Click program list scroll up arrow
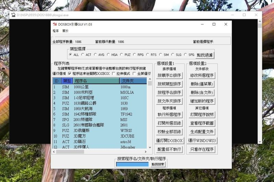 coord(150,79)
